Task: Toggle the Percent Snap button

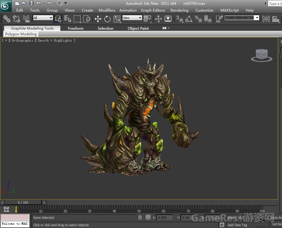Action: (x=198, y=19)
